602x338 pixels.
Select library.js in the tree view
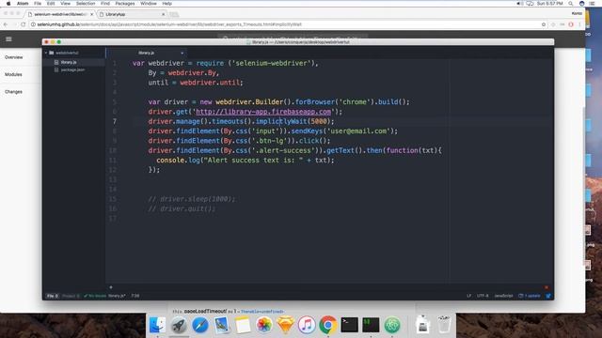click(x=69, y=62)
